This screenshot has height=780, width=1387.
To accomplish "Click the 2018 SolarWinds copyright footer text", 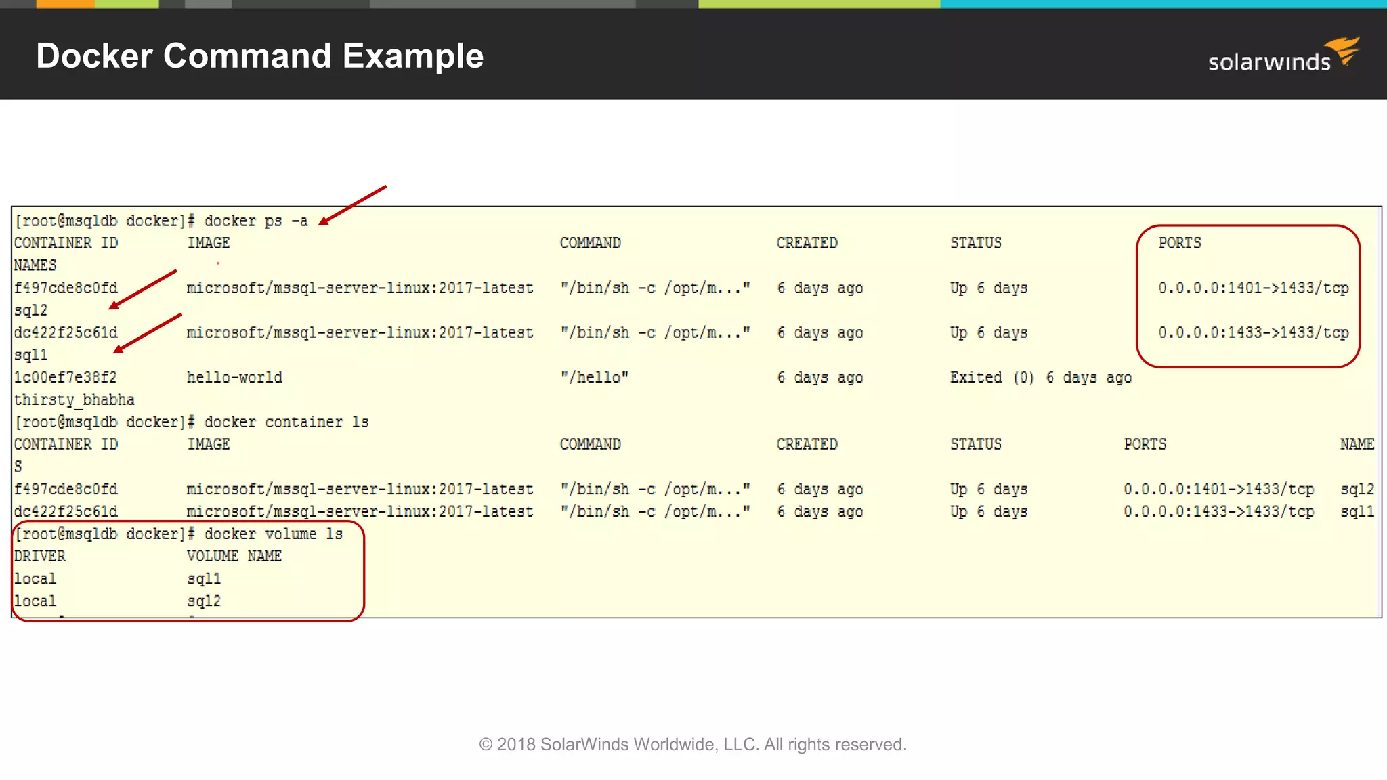I will click(x=693, y=745).
